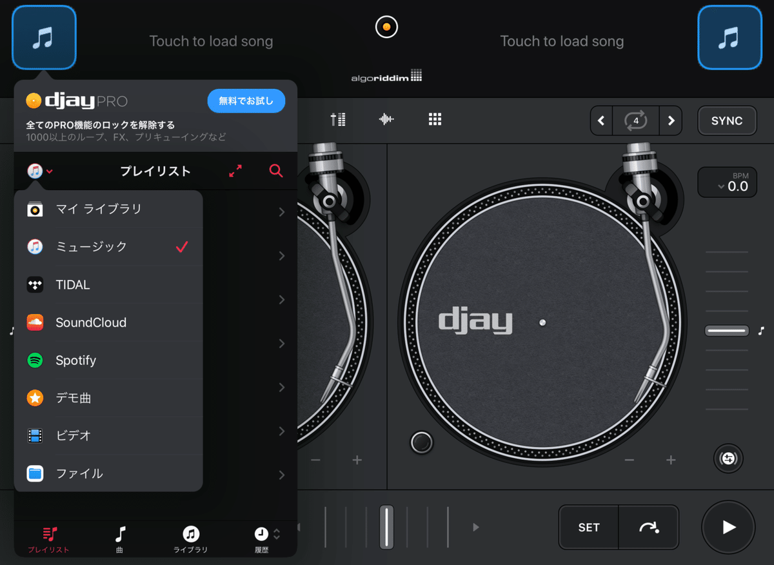Image resolution: width=774 pixels, height=565 pixels.
Task: Tap the SET cue button
Action: [589, 527]
